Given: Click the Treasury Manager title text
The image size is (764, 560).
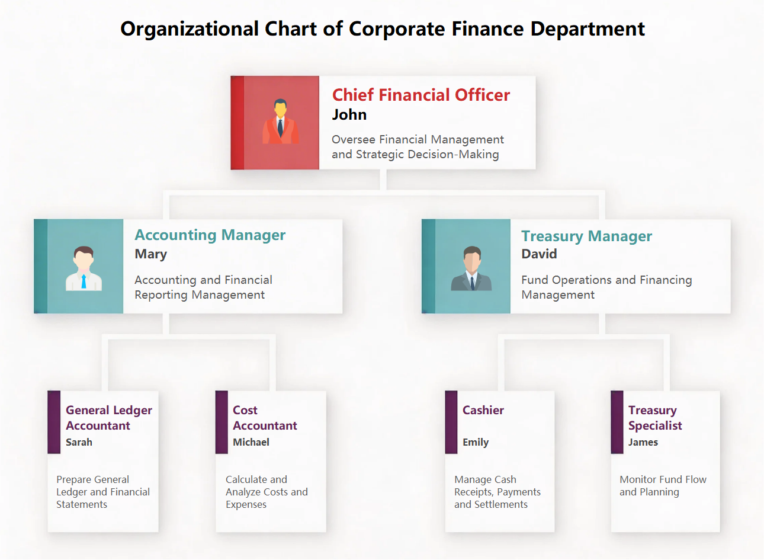Looking at the screenshot, I should coord(586,236).
